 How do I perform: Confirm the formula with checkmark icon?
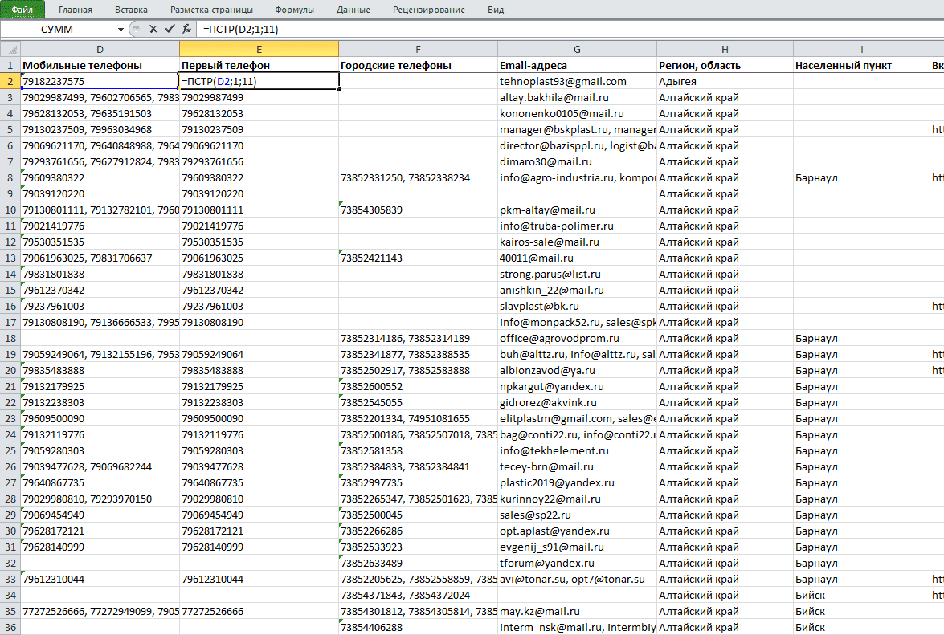click(170, 29)
